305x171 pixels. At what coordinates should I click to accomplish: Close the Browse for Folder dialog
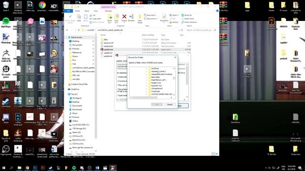point(175,57)
